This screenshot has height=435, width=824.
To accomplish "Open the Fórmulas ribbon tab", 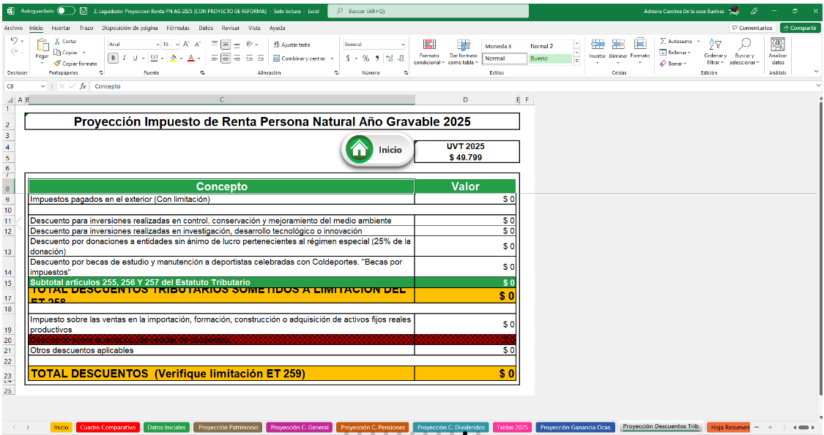I will [x=177, y=28].
